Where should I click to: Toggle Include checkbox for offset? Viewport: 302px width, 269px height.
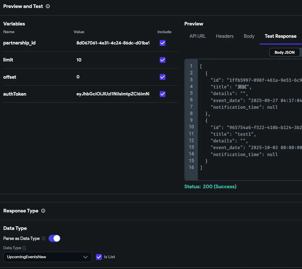coord(162,77)
